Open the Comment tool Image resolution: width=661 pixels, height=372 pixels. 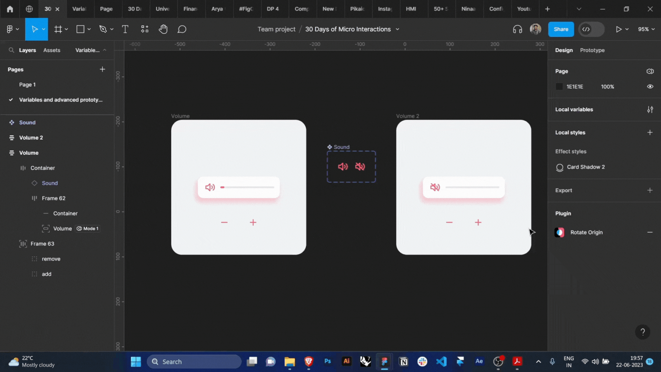click(x=182, y=29)
